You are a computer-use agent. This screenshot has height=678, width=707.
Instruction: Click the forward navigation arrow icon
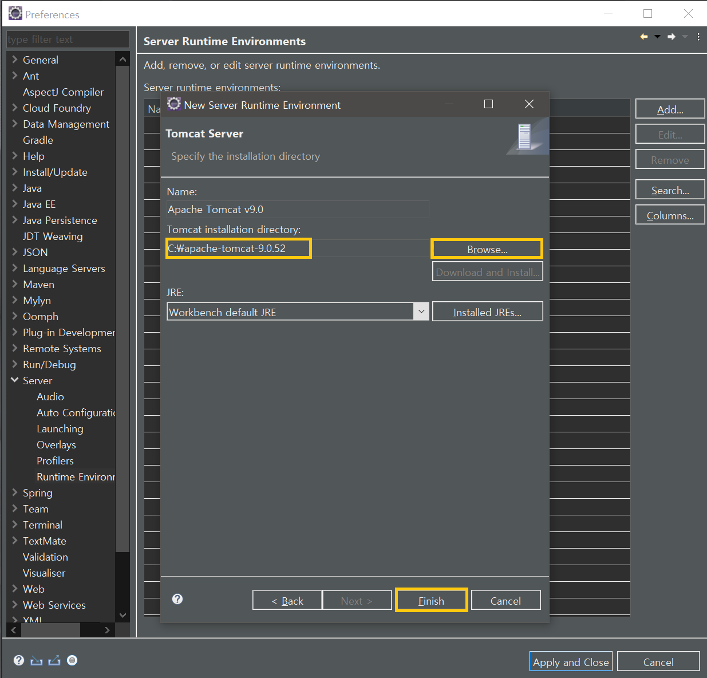pyautogui.click(x=672, y=37)
